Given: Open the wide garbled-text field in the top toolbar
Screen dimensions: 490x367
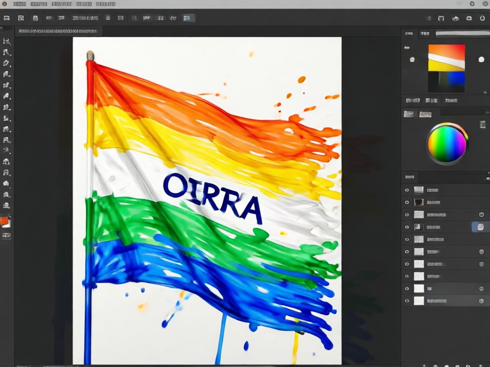Looking at the screenshot, I should pos(85,18).
